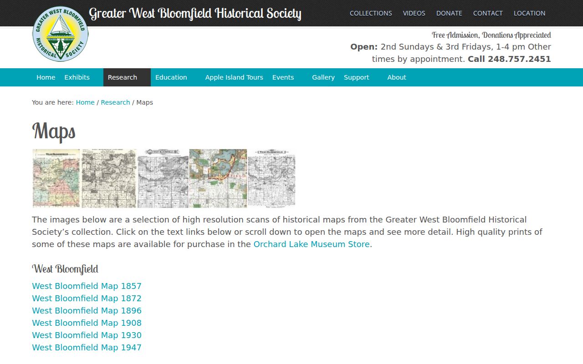The width and height of the screenshot is (583, 364).
Task: Open the second map thumbnail
Action: click(x=109, y=178)
